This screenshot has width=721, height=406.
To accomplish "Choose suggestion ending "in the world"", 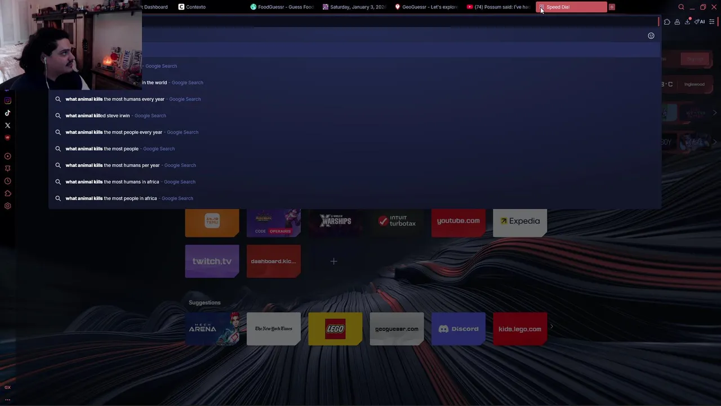I will [x=401, y=82].
